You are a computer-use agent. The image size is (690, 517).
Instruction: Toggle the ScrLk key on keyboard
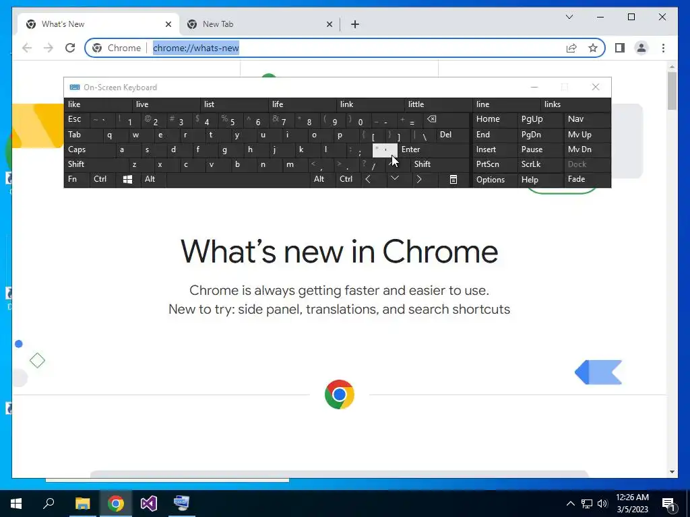coord(540,164)
